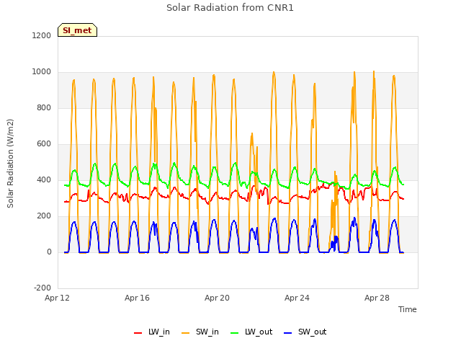Click the x-axis label Time
461x346 pixels.
[408, 309]
